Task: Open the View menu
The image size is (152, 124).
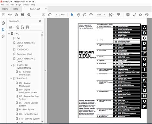Action: 12,5
